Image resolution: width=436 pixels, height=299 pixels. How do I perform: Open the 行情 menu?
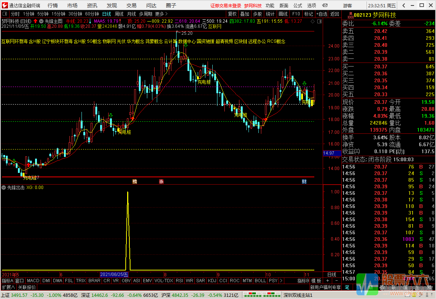pos(53,5)
